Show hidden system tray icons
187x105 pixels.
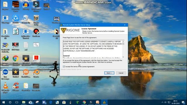[x=162, y=102]
